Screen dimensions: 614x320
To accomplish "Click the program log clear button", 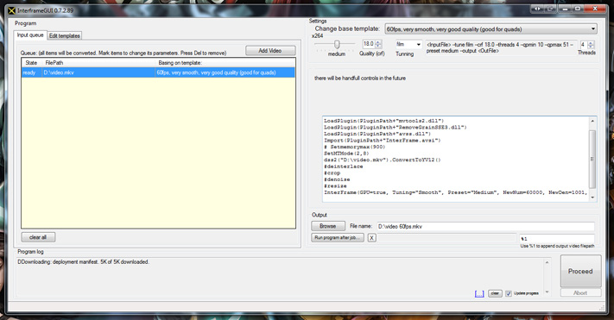I will [x=495, y=293].
